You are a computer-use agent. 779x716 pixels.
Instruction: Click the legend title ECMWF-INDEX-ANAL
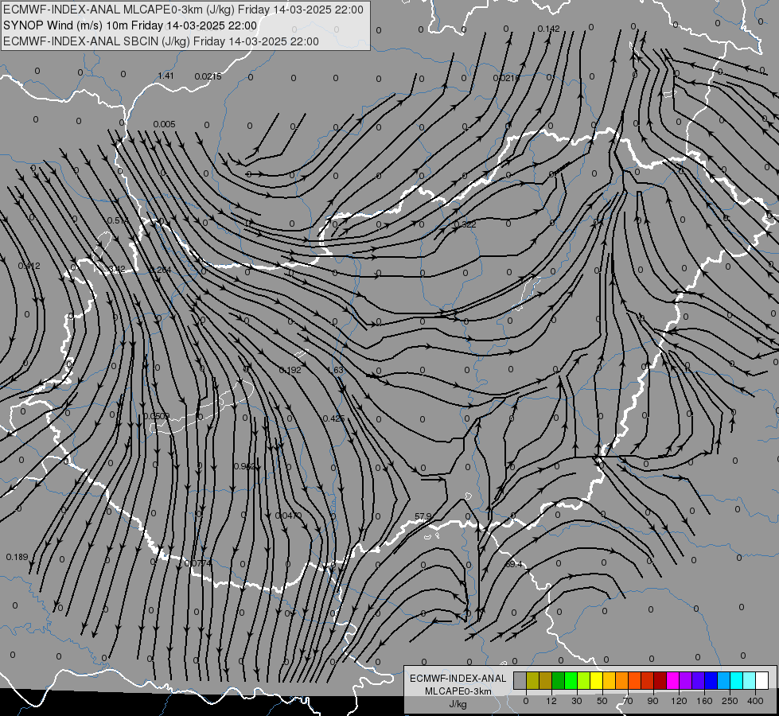458,679
